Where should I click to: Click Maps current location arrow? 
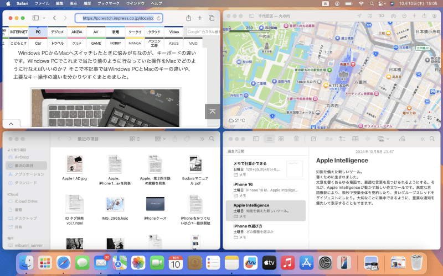coord(359,16)
